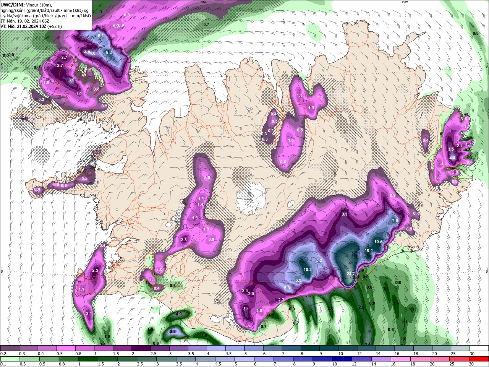Click the "5.2" value on the map

(x=319, y=260)
